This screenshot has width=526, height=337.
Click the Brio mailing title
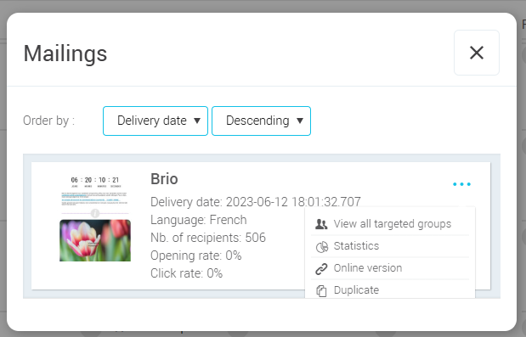click(x=164, y=179)
